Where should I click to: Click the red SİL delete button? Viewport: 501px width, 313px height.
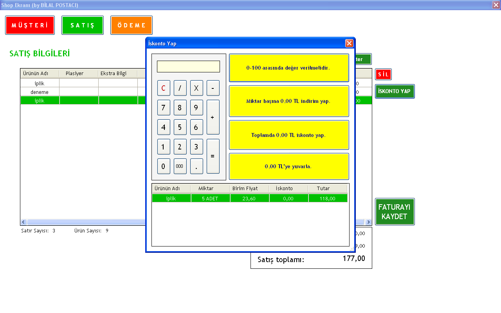coord(383,74)
